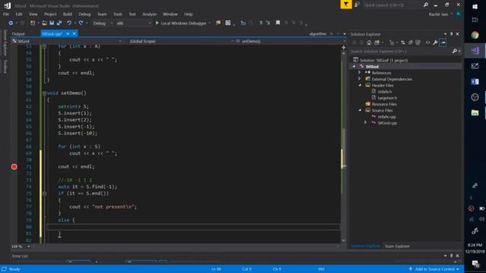Expand the StlGod.cpp file node

tap(365, 123)
